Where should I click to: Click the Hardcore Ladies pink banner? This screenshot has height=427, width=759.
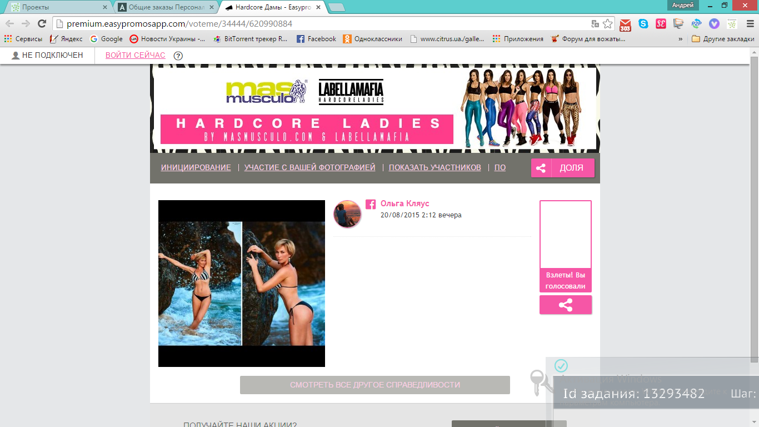307,130
